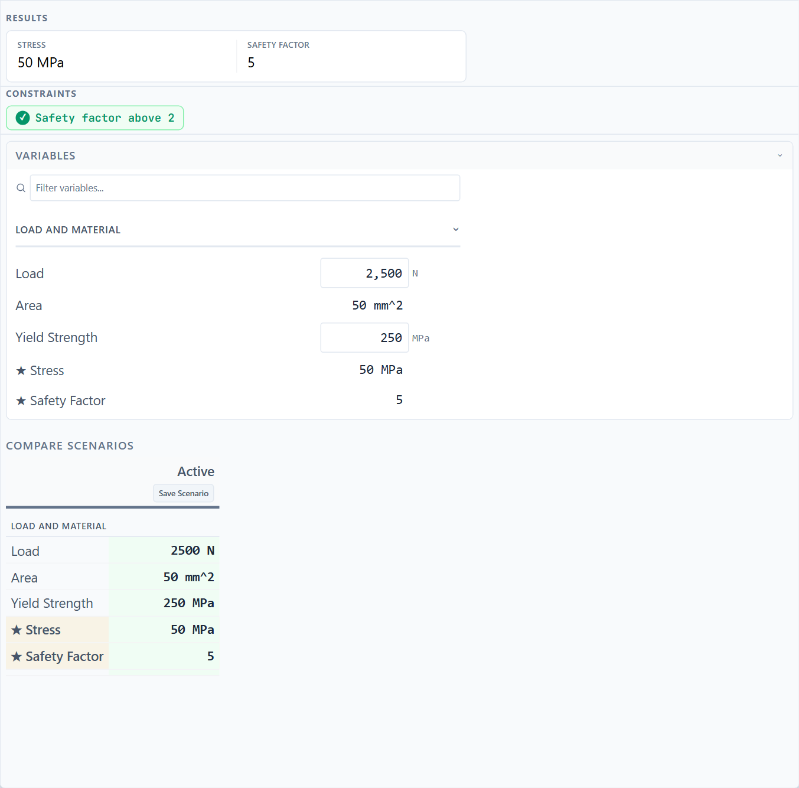Image resolution: width=799 pixels, height=788 pixels.
Task: Click the Load and Material heading in scenarios table
Action: click(x=58, y=526)
